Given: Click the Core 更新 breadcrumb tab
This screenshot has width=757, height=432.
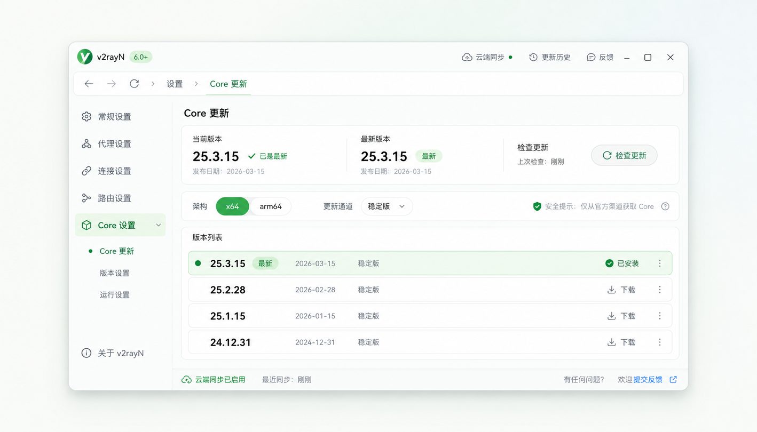Looking at the screenshot, I should coord(228,84).
